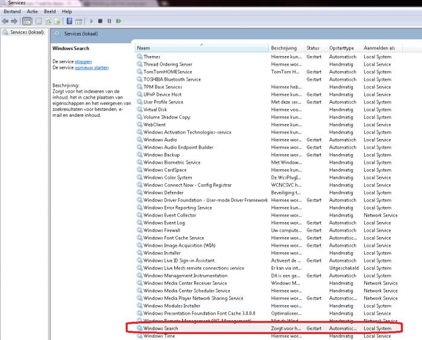Select the Windows Color System service
The height and width of the screenshot is (340, 422).
[268, 178]
